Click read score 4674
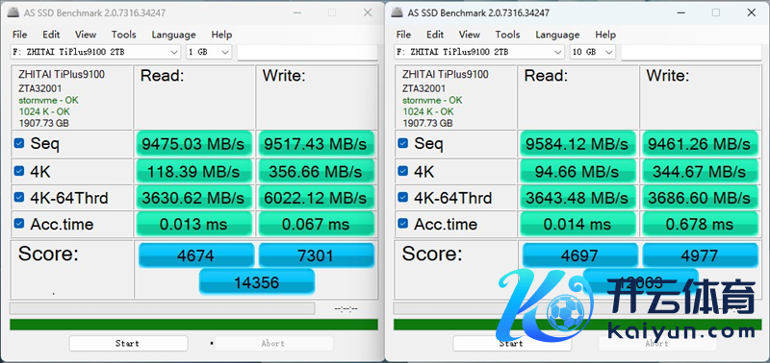 196,255
